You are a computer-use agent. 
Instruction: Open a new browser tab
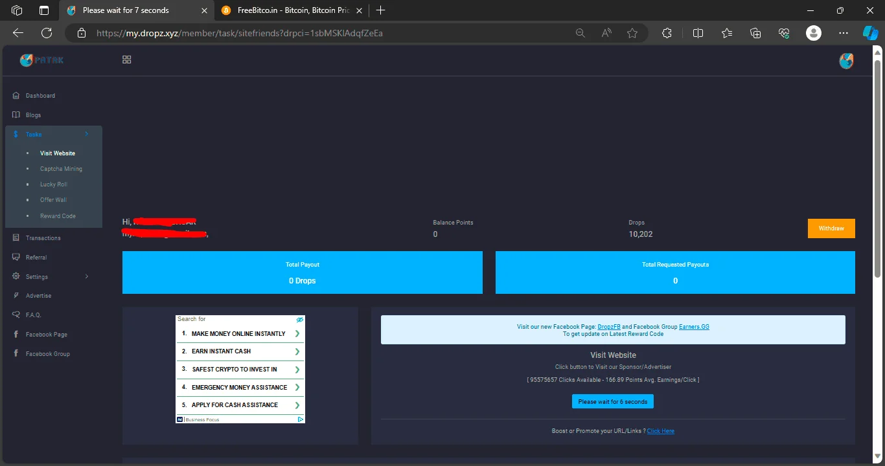click(380, 10)
